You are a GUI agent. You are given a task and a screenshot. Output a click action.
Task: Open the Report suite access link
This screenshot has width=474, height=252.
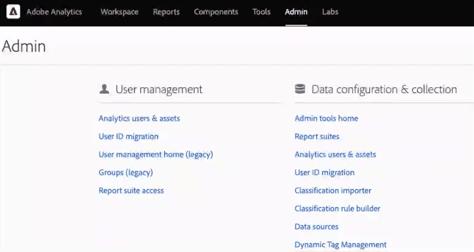tap(131, 191)
